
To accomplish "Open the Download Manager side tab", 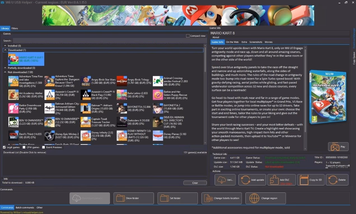I will click(x=354, y=38).
